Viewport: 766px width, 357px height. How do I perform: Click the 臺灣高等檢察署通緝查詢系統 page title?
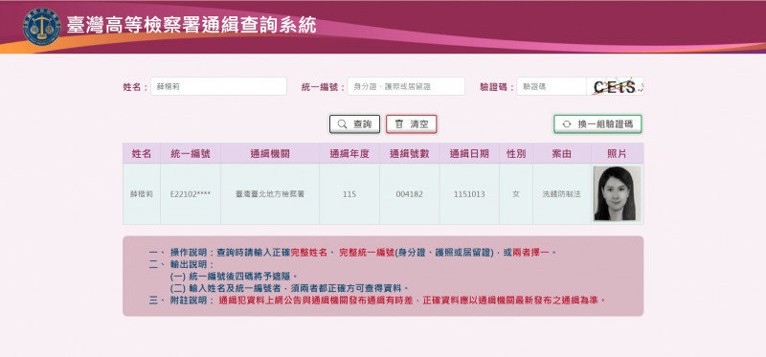(191, 25)
